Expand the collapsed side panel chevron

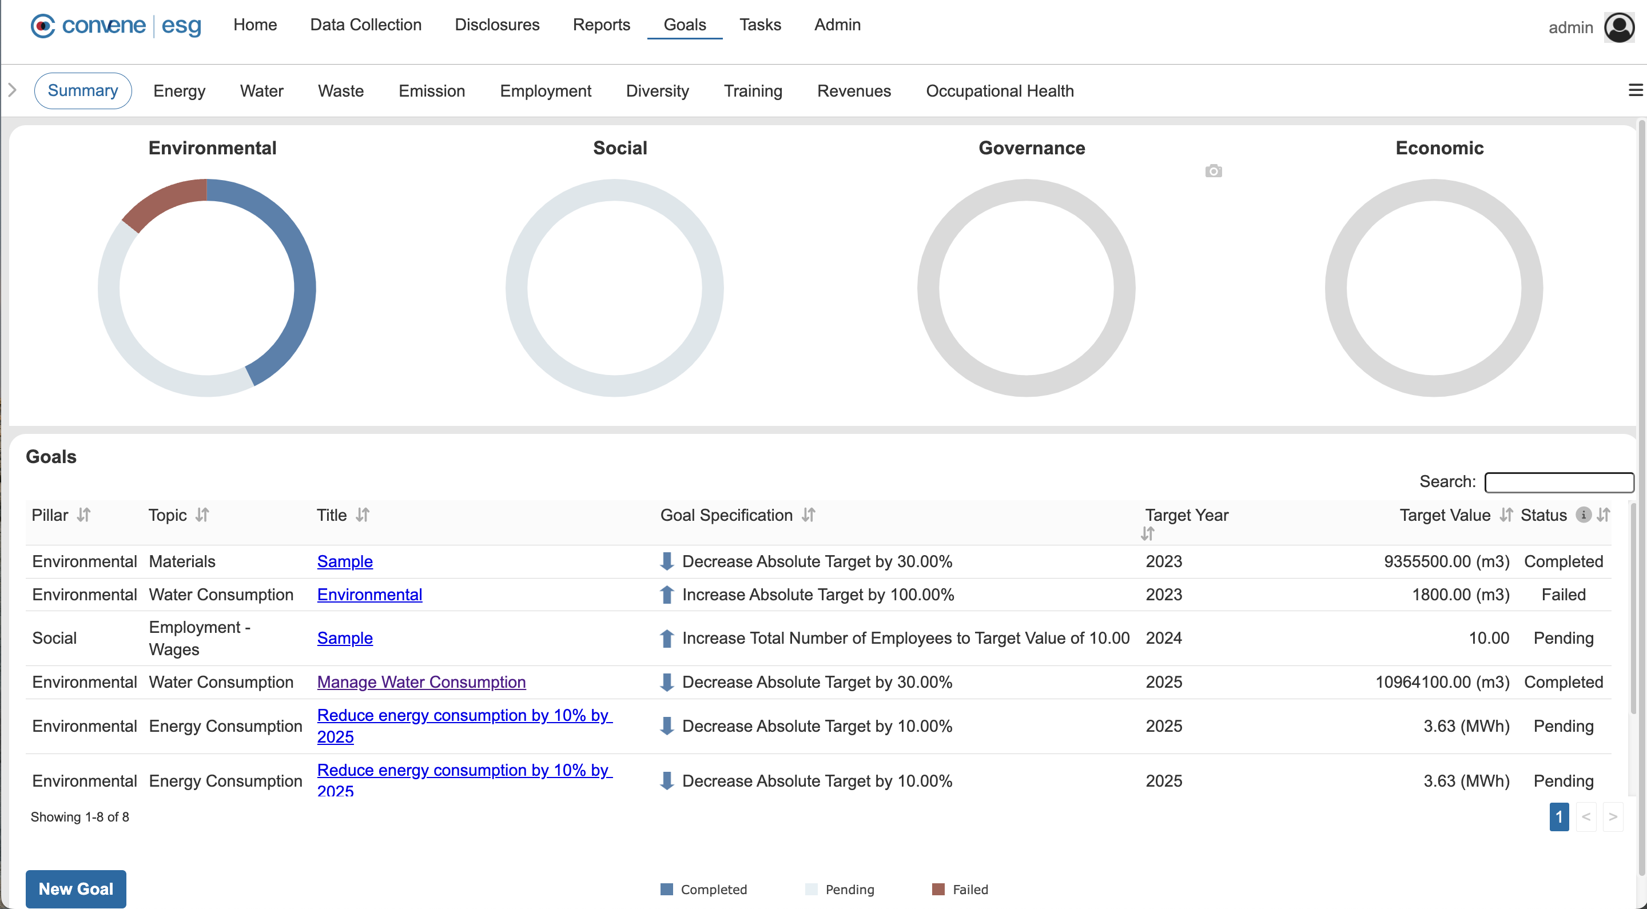click(x=12, y=90)
